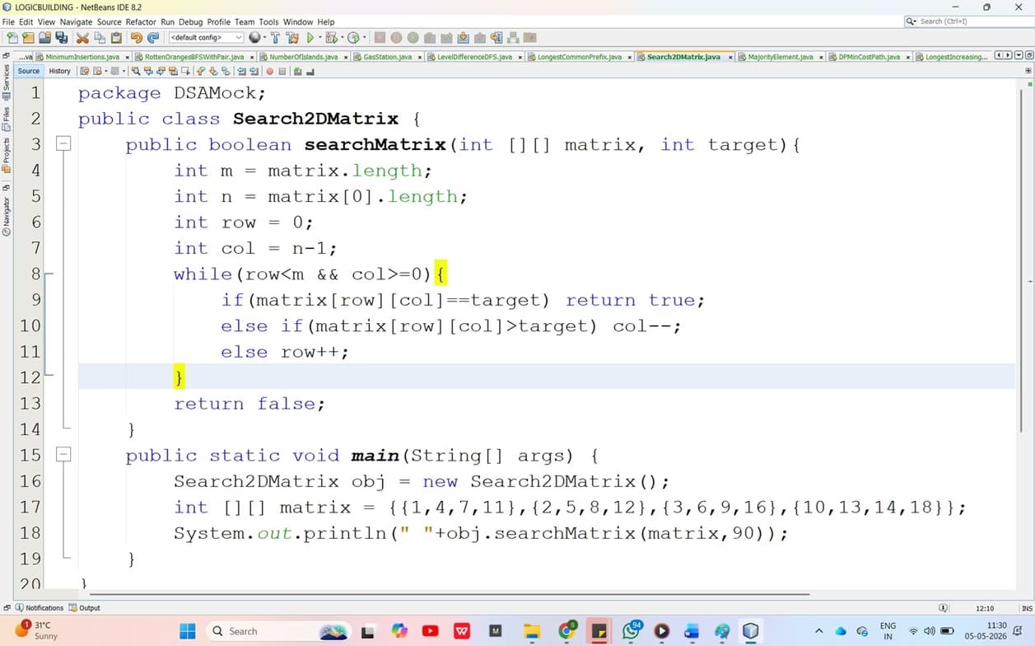This screenshot has height=646, width=1035.
Task: Switch to NumberOfIslands.java tab
Action: tap(303, 57)
